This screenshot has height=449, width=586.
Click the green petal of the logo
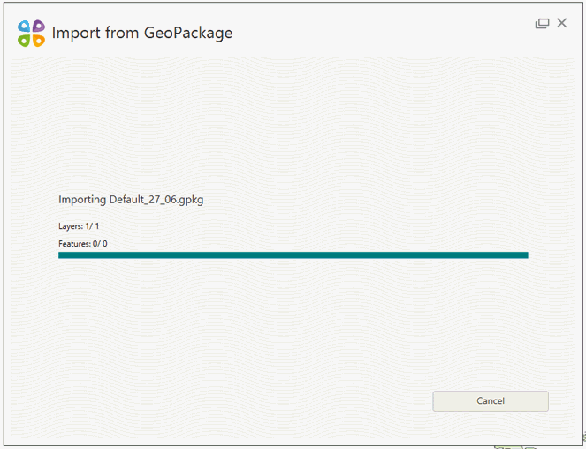pyautogui.click(x=25, y=41)
